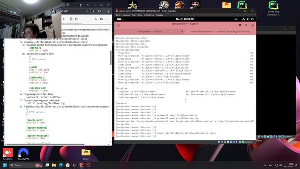Open the Справка menu in VirtualBox
This screenshot has height=169, width=300.
[159, 15]
